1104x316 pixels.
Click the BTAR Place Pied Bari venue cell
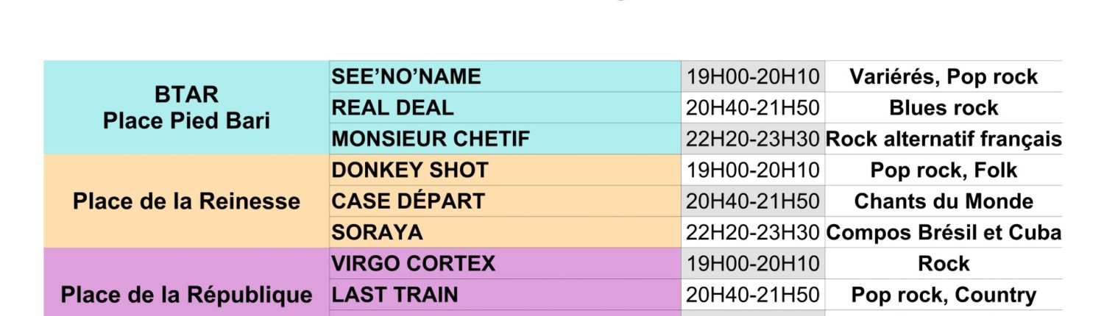pyautogui.click(x=186, y=107)
